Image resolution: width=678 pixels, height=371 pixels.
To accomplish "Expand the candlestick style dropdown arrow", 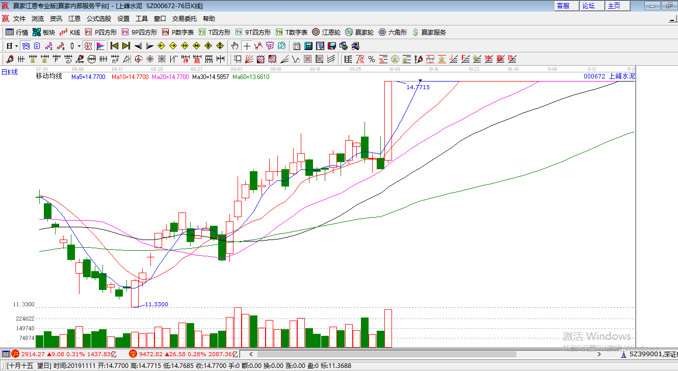I will pyautogui.click(x=79, y=46).
